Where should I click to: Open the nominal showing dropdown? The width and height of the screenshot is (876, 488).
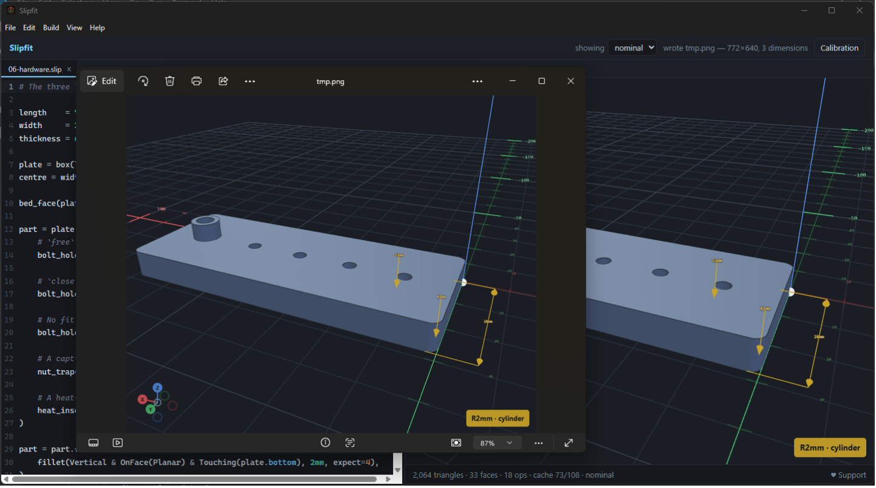coord(632,48)
